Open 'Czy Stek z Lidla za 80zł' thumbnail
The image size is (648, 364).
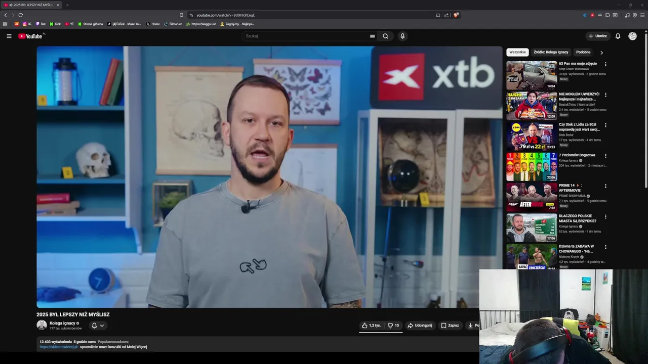coord(532,136)
